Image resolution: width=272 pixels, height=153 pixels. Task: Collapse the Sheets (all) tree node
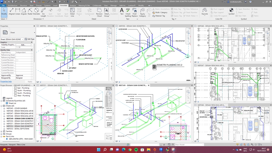click(x=1, y=106)
